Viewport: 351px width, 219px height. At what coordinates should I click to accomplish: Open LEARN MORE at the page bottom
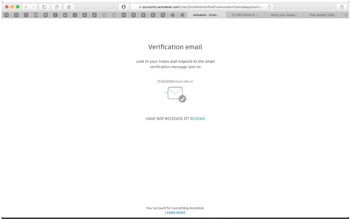pyautogui.click(x=175, y=213)
